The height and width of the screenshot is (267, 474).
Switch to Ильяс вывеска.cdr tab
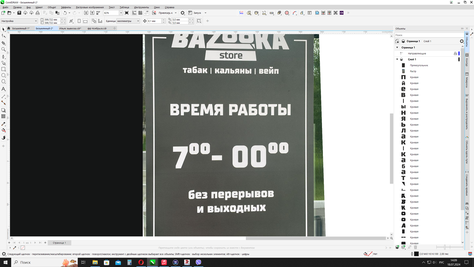click(x=70, y=28)
